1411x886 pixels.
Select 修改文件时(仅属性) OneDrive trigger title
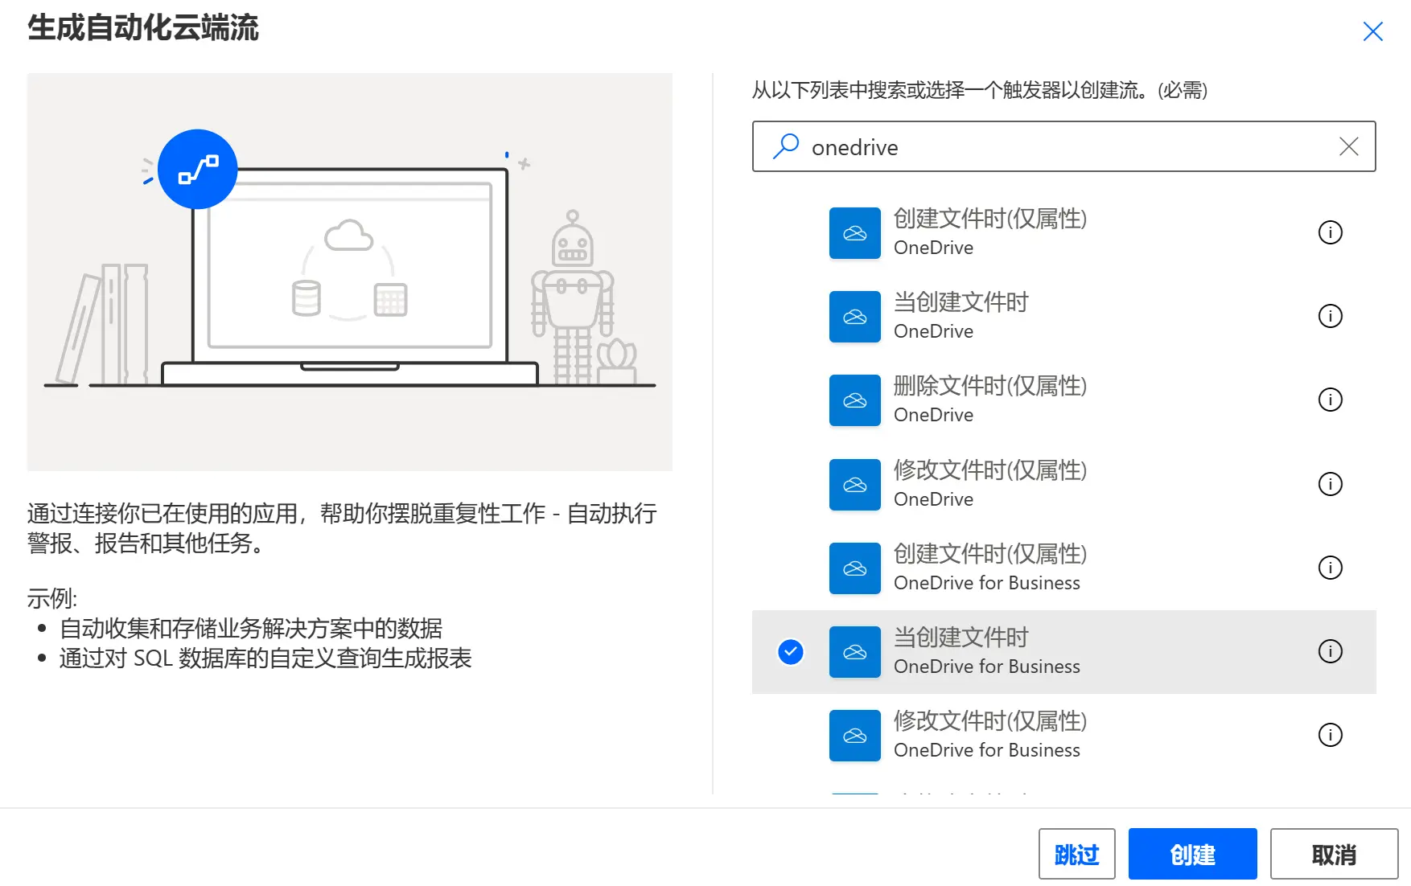pyautogui.click(x=990, y=470)
